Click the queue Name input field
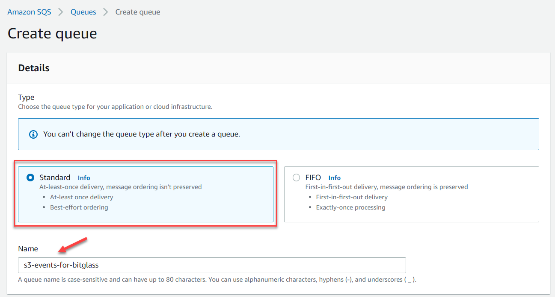555x297 pixels. point(211,265)
